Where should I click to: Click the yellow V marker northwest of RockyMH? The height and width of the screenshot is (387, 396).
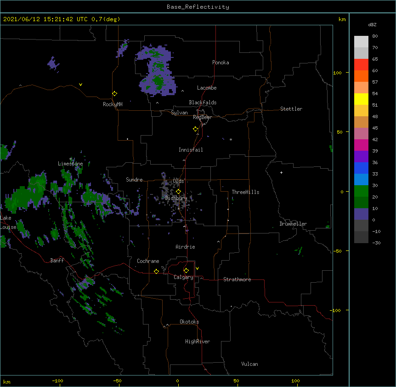[80, 85]
